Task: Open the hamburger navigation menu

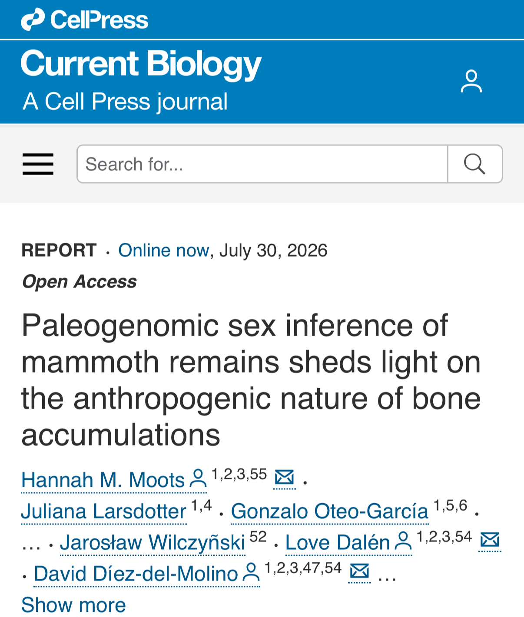Action: click(38, 164)
